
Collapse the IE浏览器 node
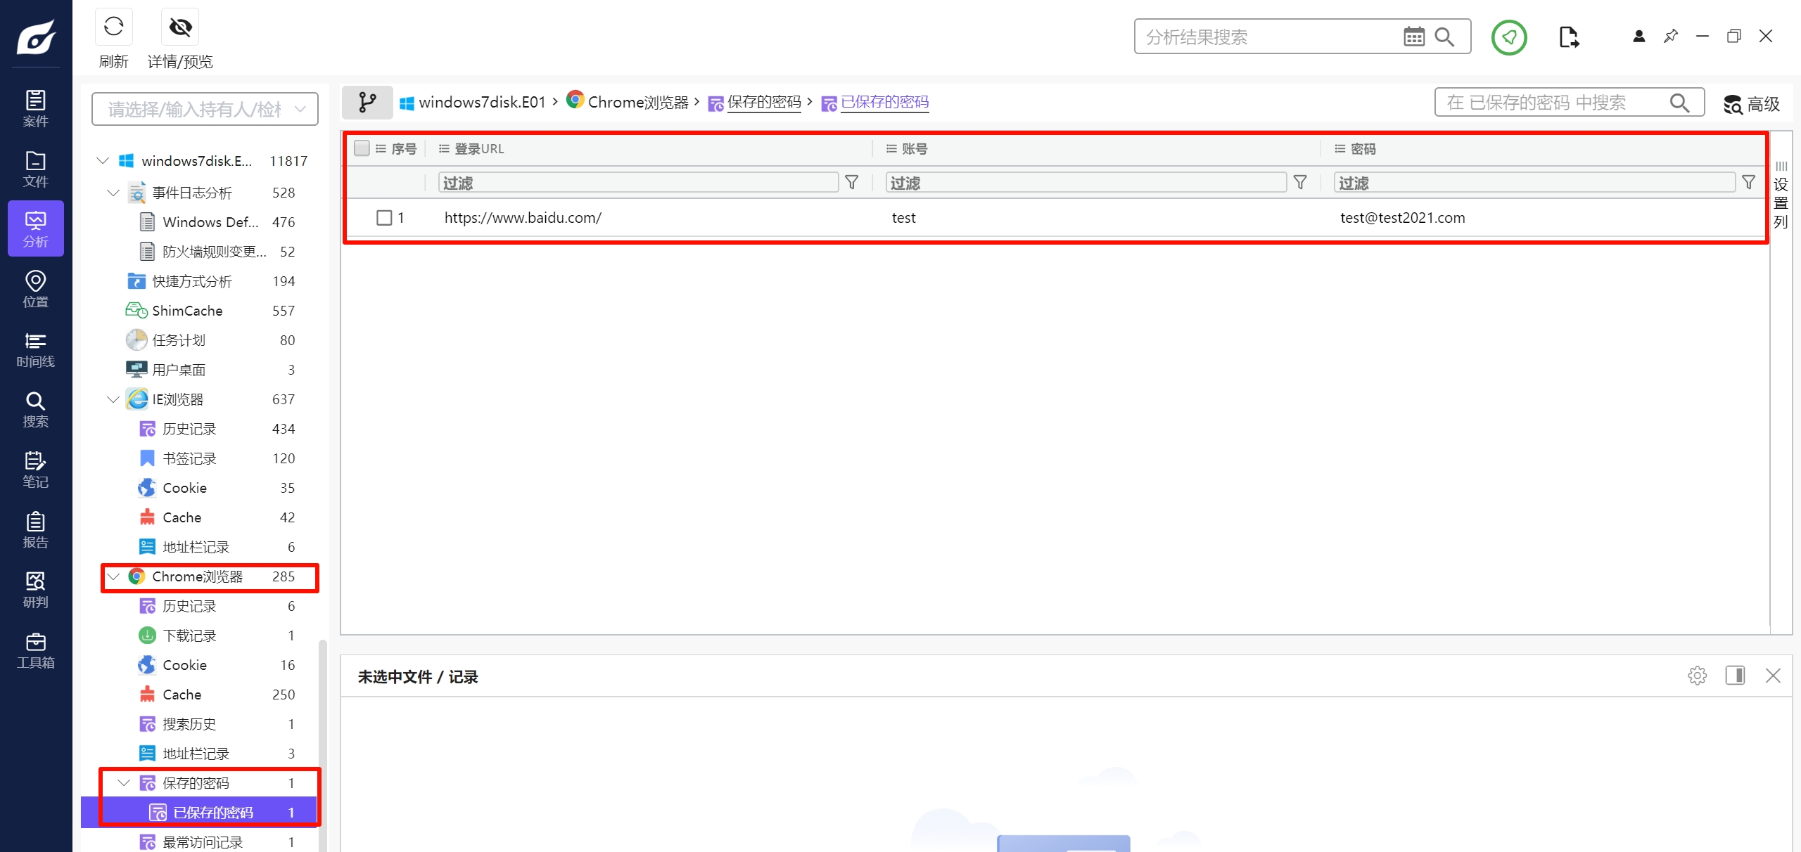click(x=113, y=399)
